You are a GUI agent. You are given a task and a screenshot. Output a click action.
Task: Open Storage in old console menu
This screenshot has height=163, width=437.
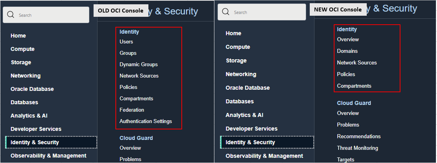21,62
